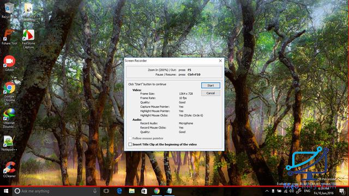Image resolution: width=349 pixels, height=196 pixels.
Task: Open FastStone Capture desktop shortcut
Action: click(x=28, y=39)
